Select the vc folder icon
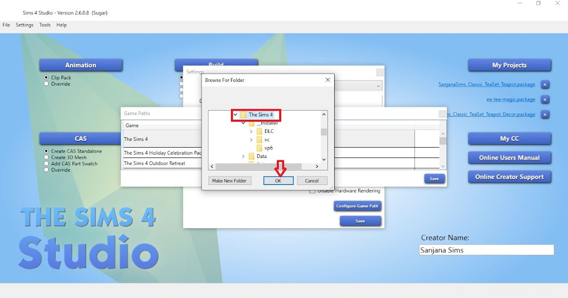Viewport: 568px width, 298px height. point(259,140)
